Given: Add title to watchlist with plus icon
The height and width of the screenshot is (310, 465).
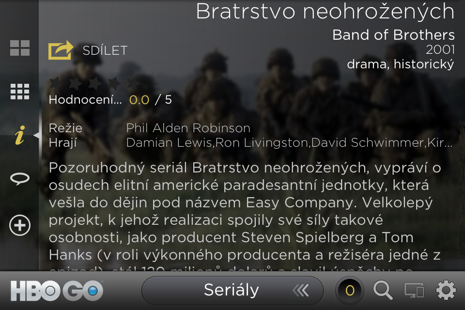Looking at the screenshot, I should pos(20,226).
